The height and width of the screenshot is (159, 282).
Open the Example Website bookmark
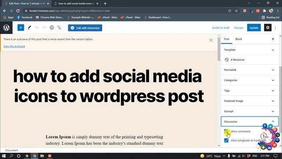[x=81, y=17]
